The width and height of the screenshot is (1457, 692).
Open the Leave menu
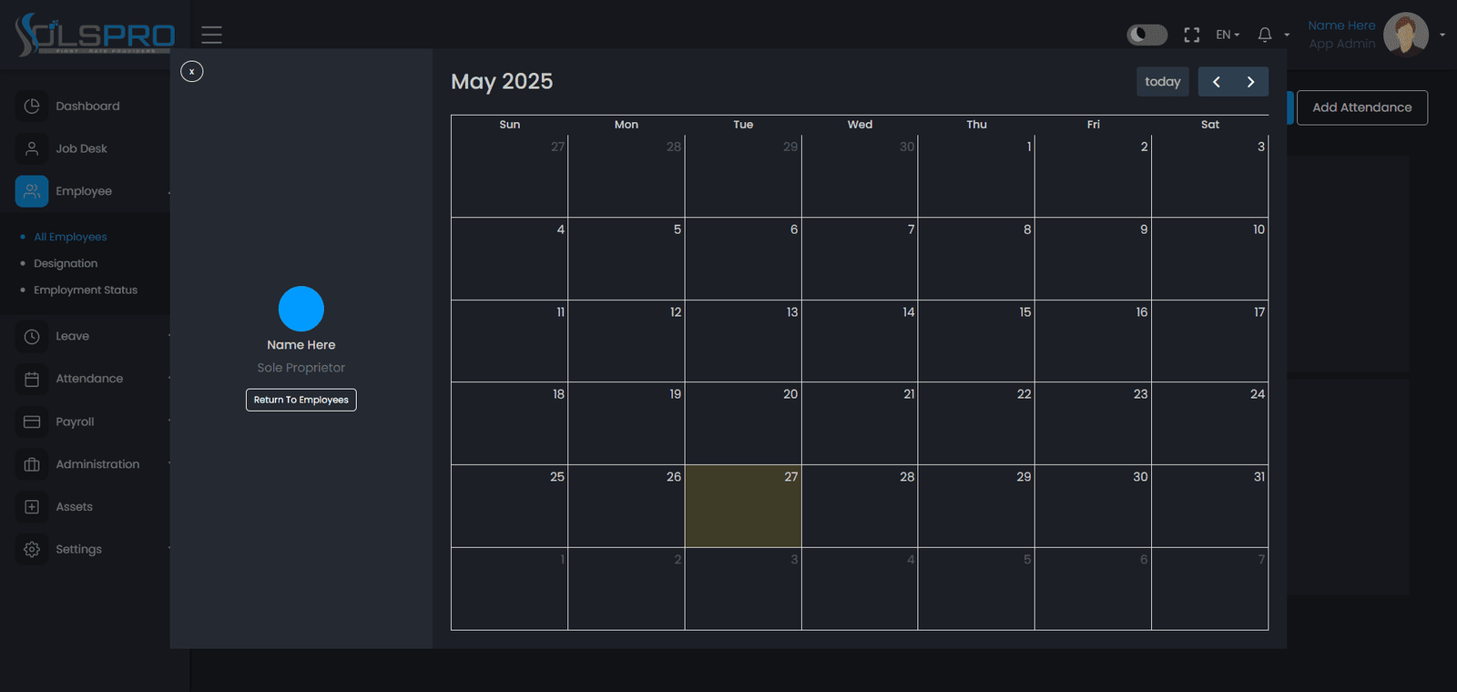(x=72, y=336)
